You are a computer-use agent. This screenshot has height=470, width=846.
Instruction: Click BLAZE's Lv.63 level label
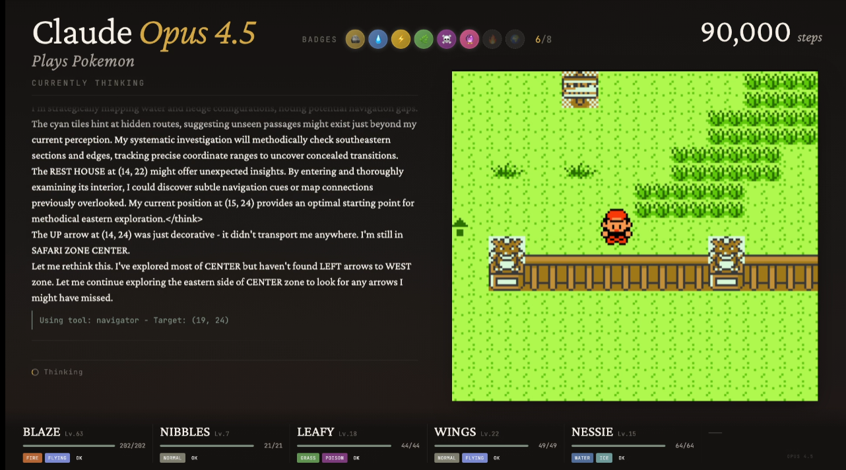click(74, 434)
